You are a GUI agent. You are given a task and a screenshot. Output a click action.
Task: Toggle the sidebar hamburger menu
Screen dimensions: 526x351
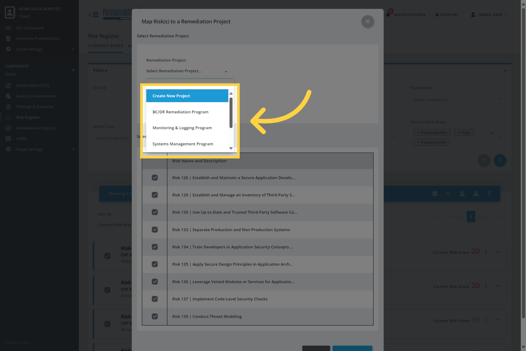pyautogui.click(x=95, y=15)
